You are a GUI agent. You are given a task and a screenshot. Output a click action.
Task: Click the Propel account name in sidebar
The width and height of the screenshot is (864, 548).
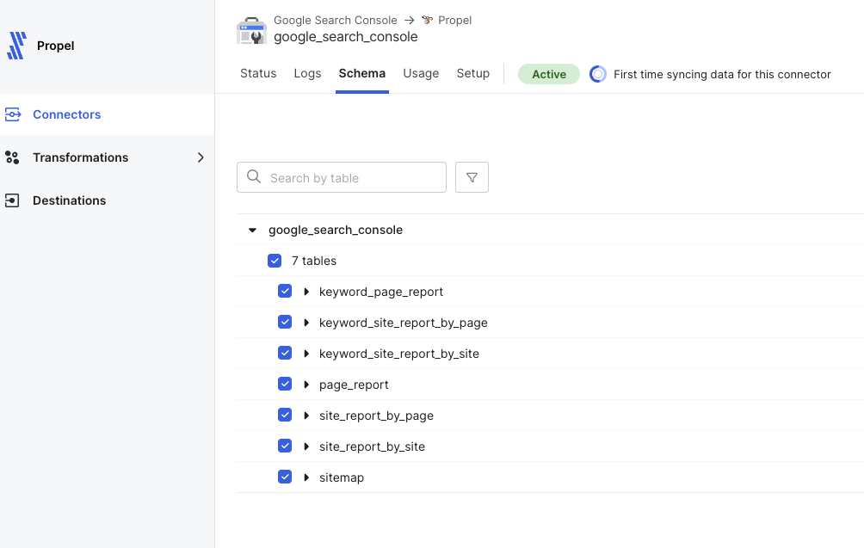tap(56, 46)
